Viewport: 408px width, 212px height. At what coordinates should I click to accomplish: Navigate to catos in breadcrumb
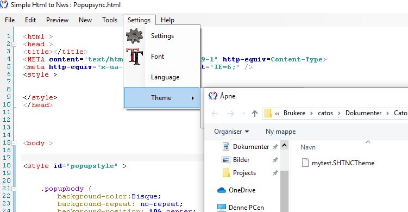click(x=325, y=113)
